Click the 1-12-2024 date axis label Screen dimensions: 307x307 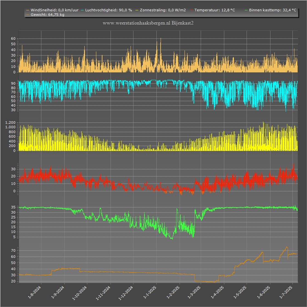click(x=126, y=293)
